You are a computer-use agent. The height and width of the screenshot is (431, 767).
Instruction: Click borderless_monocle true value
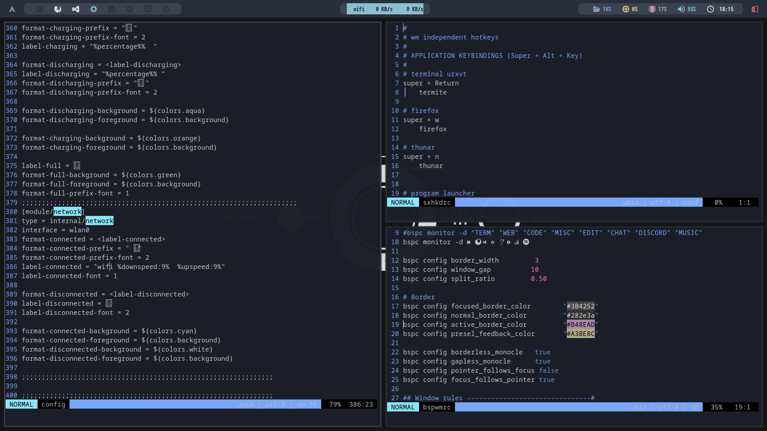pos(543,352)
